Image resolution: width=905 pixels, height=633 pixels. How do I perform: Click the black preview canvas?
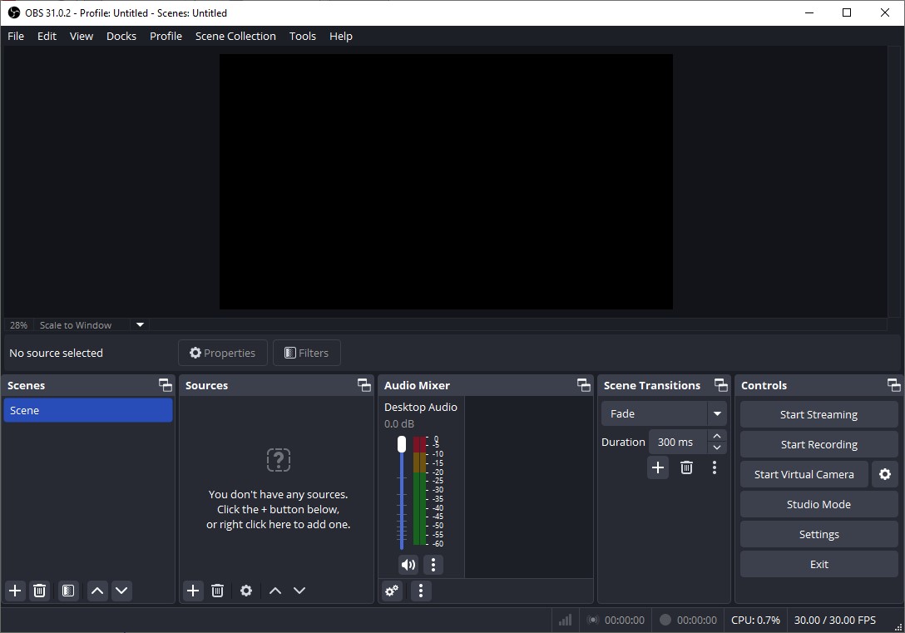click(x=446, y=182)
